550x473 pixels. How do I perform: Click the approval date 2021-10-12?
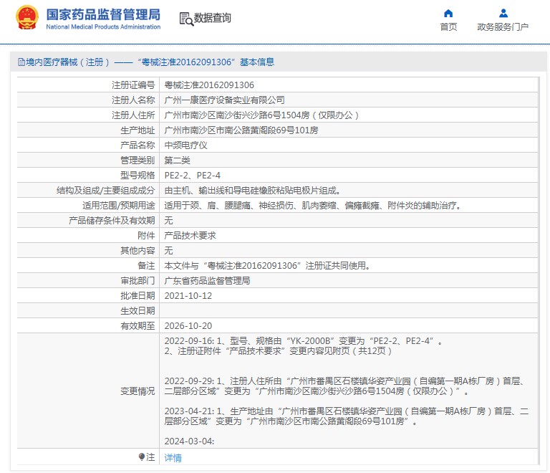pos(188,295)
